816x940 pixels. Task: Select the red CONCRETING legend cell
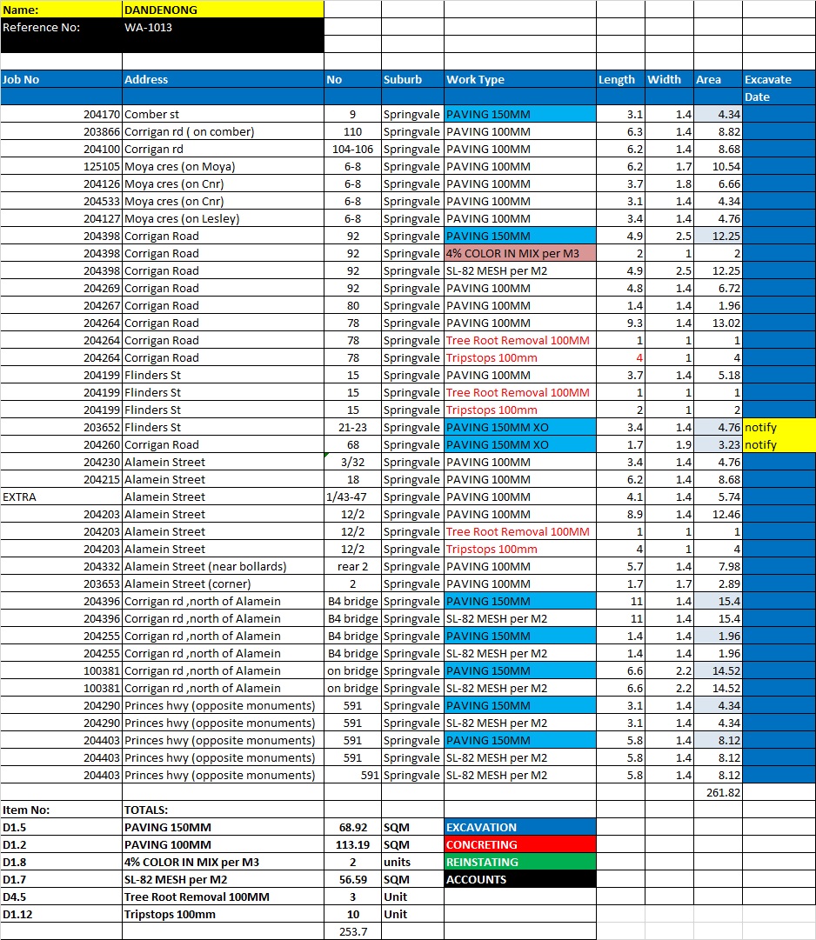(519, 844)
